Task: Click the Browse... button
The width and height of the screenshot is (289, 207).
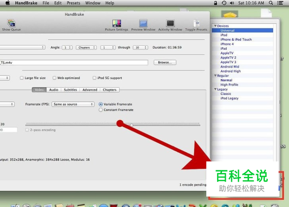Action: [x=165, y=63]
